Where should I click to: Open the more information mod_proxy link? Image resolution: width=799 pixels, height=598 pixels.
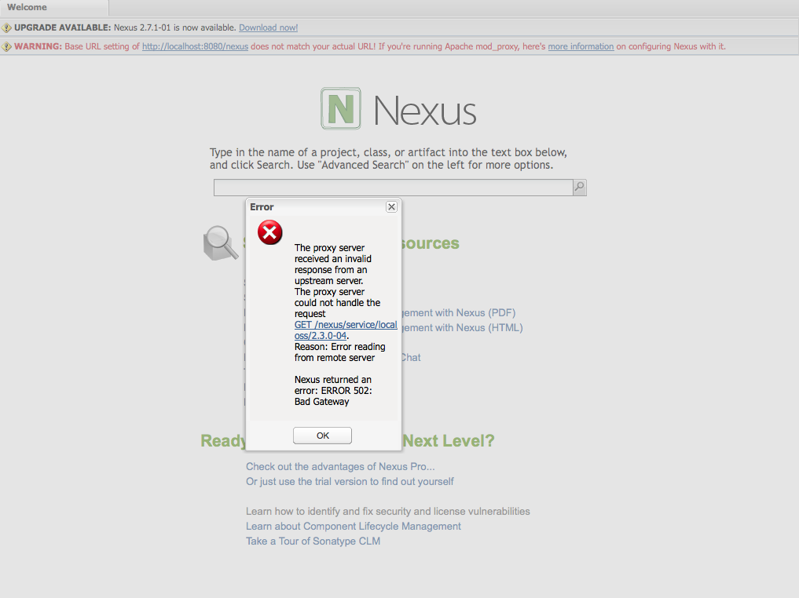tap(581, 46)
